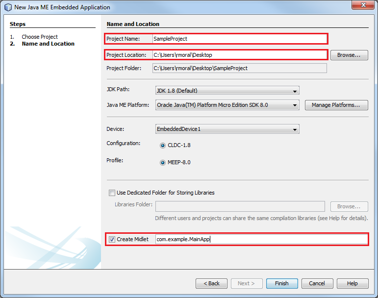378x298 pixels.
Task: Click the Project Folder path field
Action: tap(240, 68)
